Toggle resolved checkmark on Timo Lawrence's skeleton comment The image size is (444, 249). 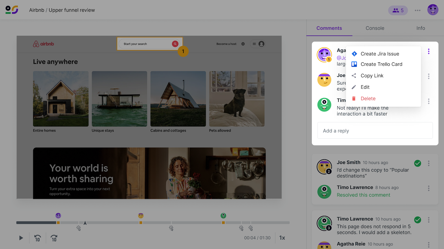coord(417,220)
